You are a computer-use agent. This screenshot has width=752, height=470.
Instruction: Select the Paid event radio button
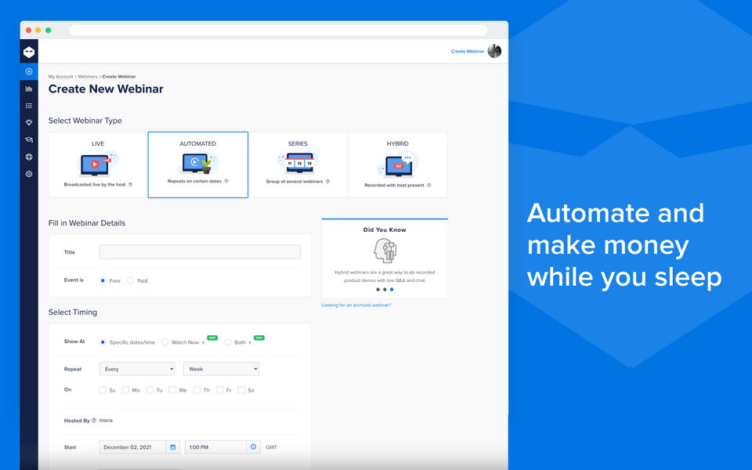130,280
